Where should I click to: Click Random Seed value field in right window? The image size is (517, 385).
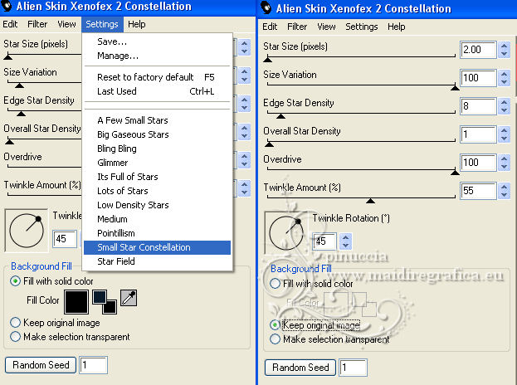click(x=353, y=368)
